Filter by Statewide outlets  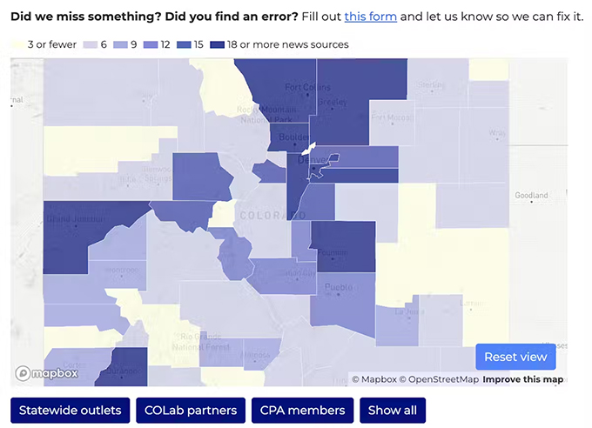click(71, 411)
